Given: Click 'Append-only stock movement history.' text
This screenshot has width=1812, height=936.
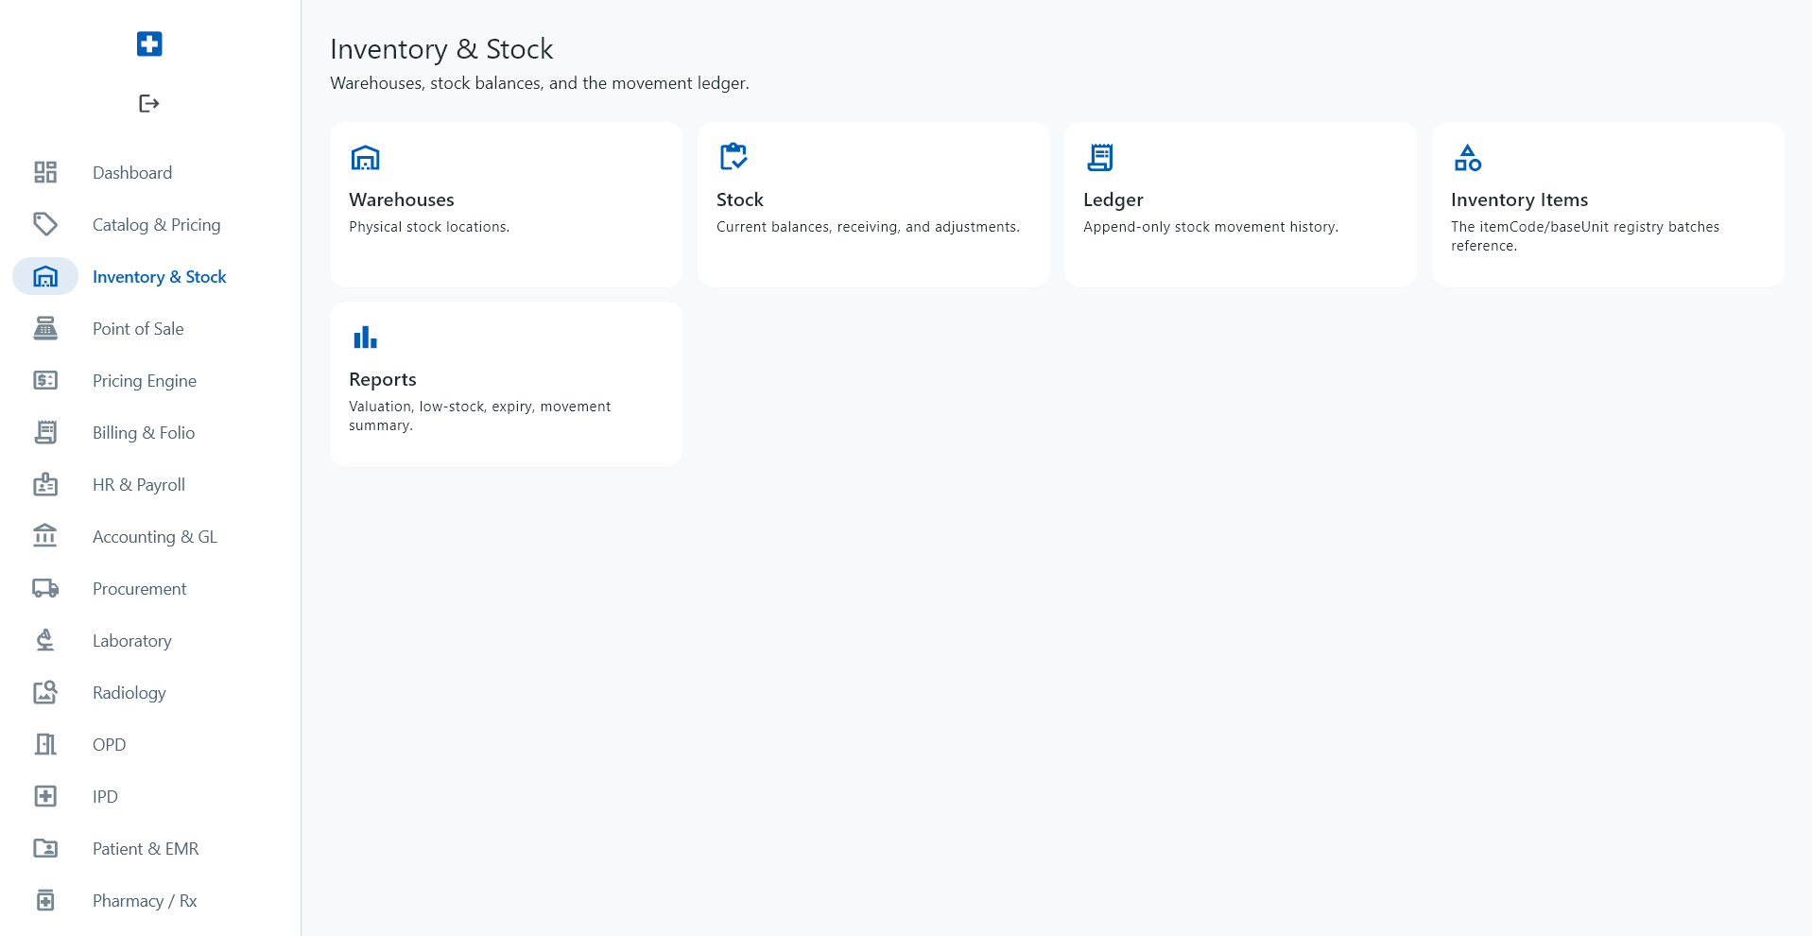Looking at the screenshot, I should (x=1211, y=227).
